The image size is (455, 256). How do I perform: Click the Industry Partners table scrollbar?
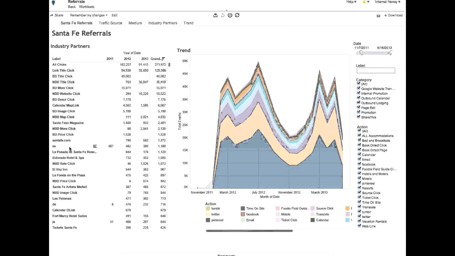(169, 65)
